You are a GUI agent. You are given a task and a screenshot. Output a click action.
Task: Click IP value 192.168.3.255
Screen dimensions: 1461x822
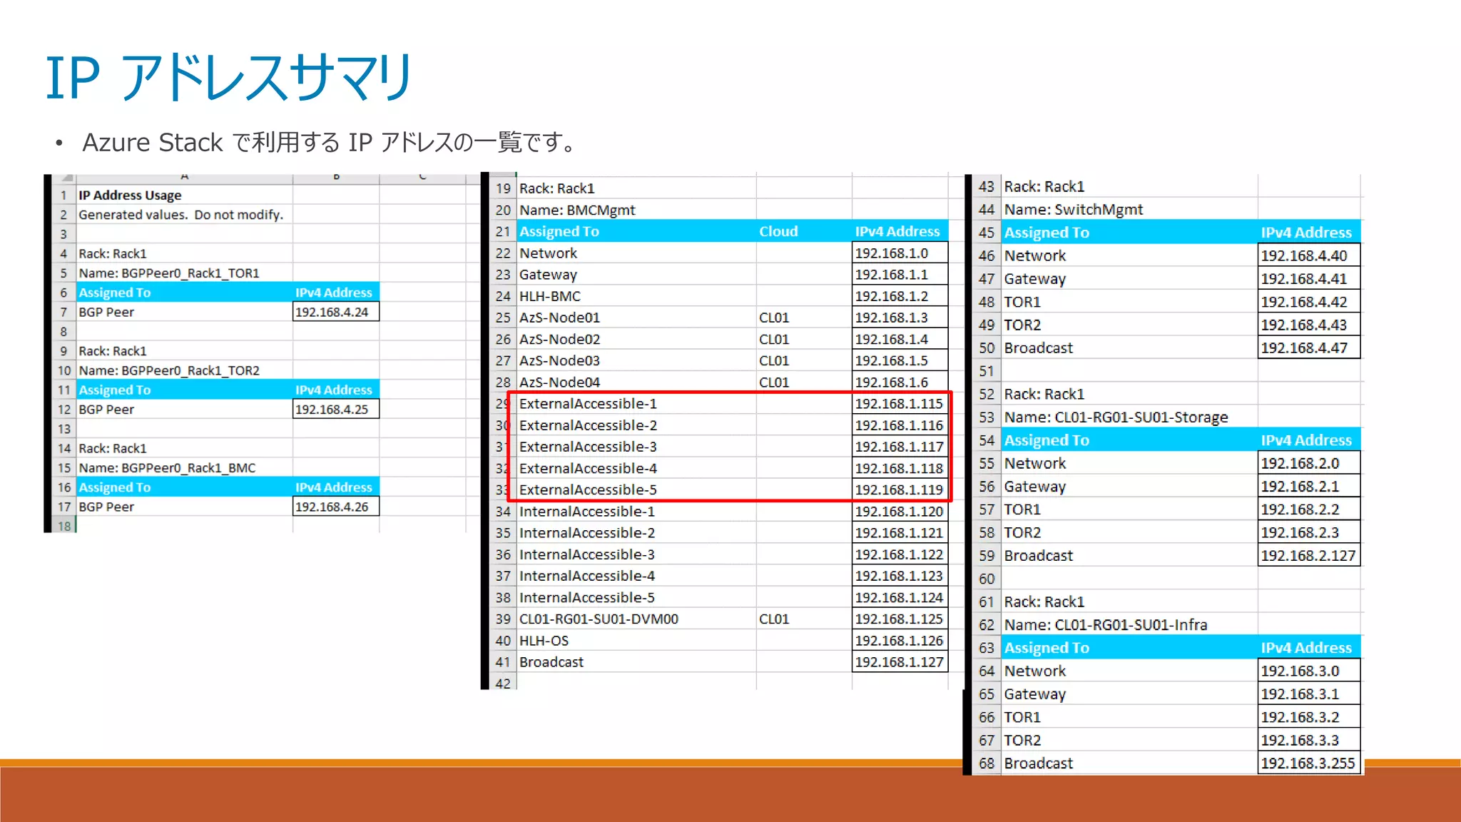click(x=1308, y=763)
